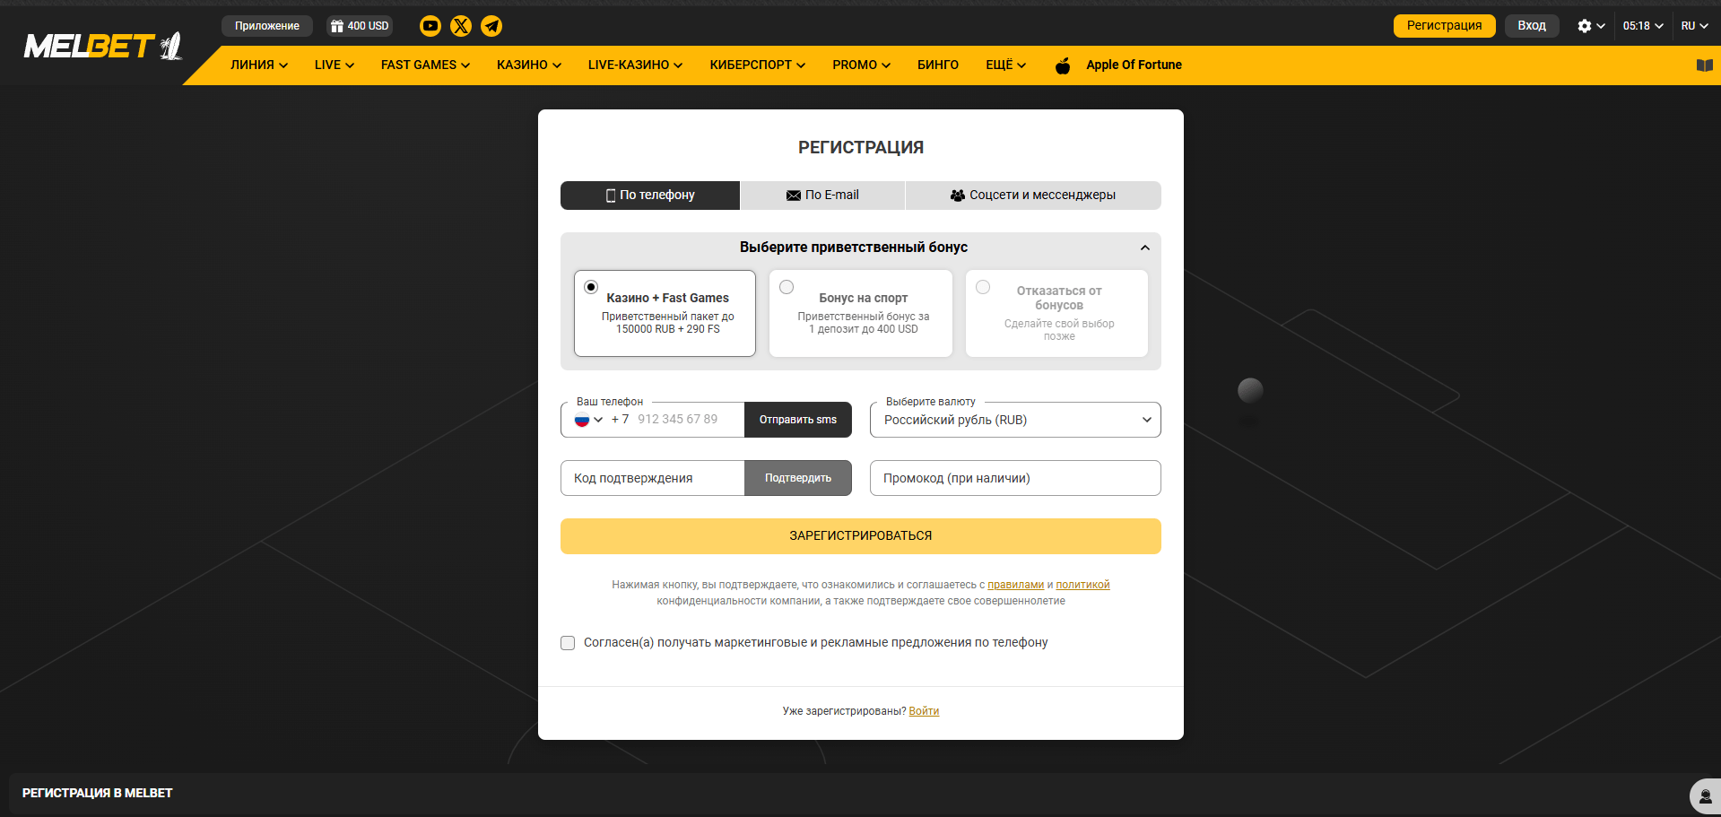
Task: Focus the Код подтверждения input field
Action: tap(653, 478)
